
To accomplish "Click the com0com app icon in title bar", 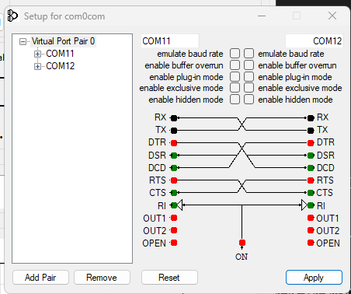I will tap(12, 16).
